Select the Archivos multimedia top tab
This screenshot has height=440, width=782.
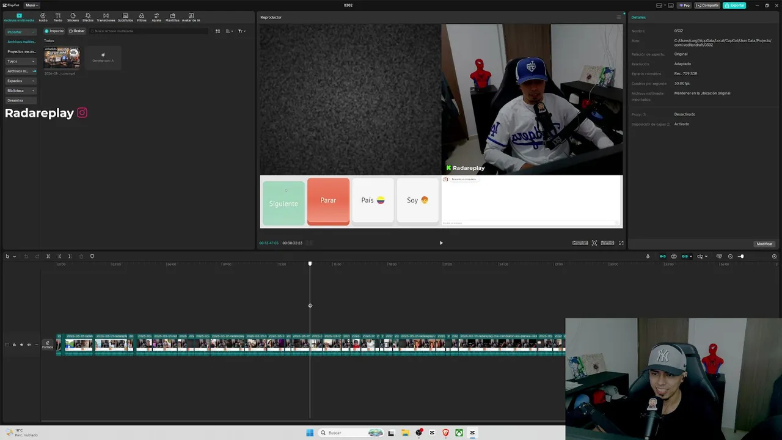19,18
